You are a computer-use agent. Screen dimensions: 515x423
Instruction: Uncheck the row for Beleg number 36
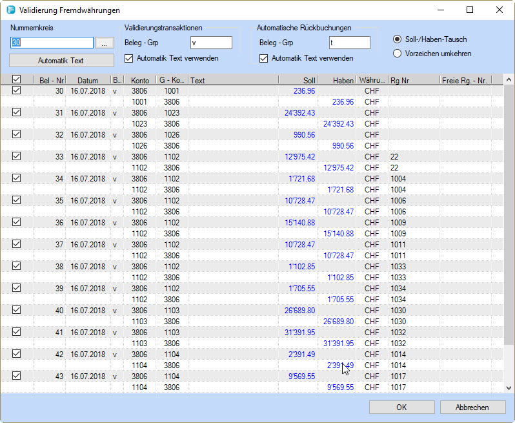17,222
